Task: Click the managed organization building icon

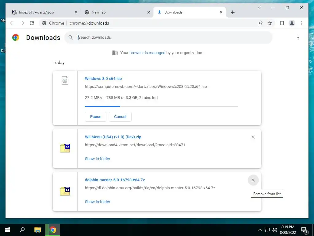Action: pyautogui.click(x=115, y=53)
